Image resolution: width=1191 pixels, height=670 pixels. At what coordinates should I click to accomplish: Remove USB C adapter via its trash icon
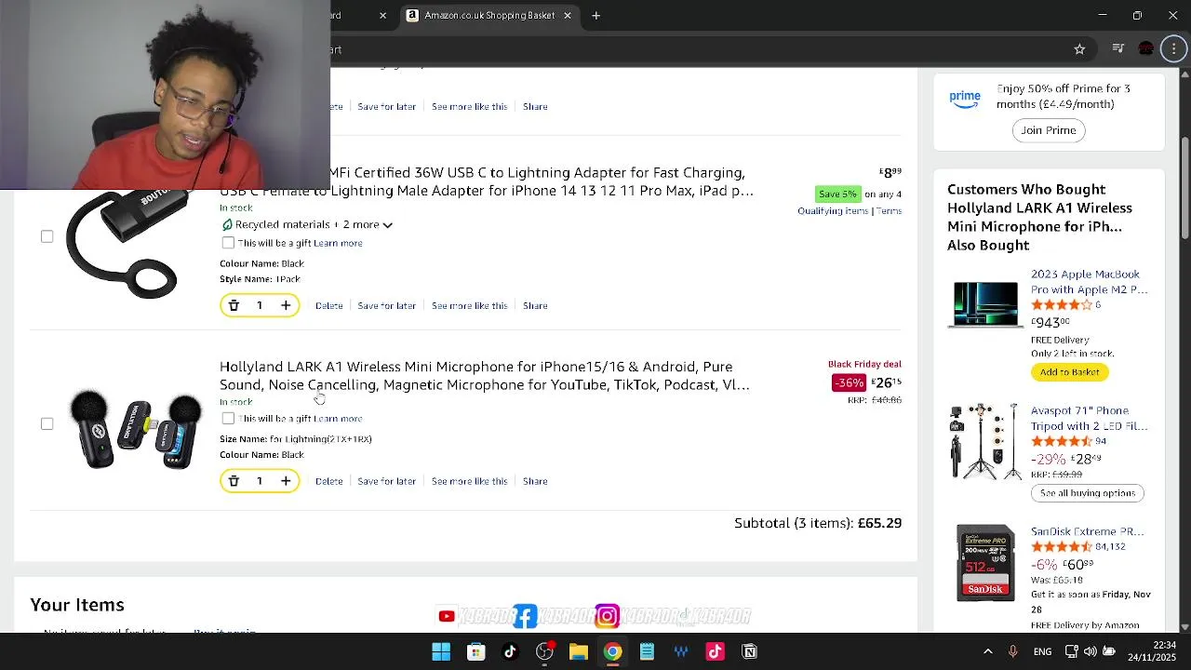pos(234,305)
